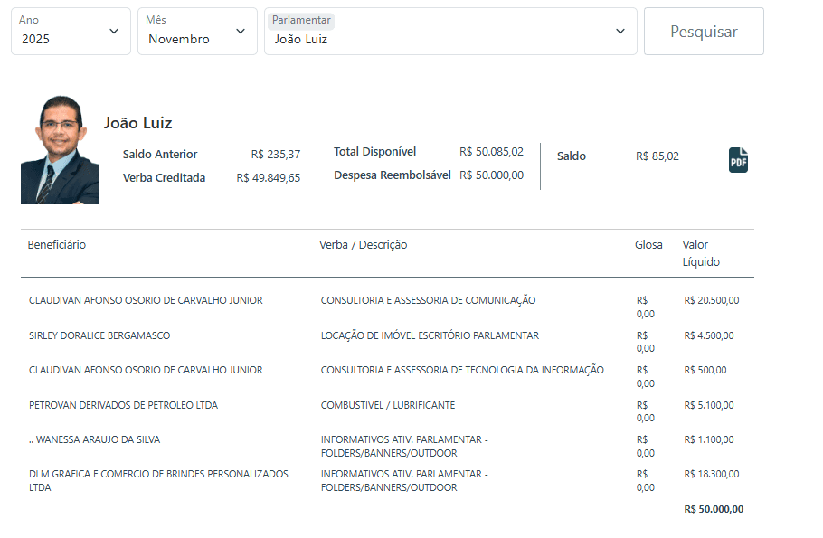Click the Valor Líquido column header

coord(700,253)
